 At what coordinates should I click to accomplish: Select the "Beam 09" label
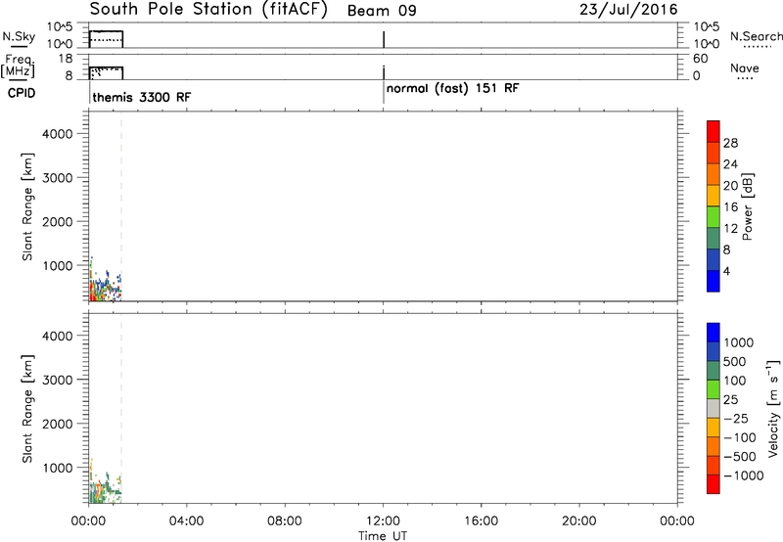[382, 11]
